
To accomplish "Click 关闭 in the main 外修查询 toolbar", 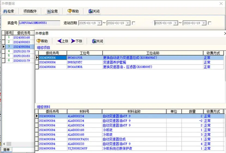I will pos(94,11).
